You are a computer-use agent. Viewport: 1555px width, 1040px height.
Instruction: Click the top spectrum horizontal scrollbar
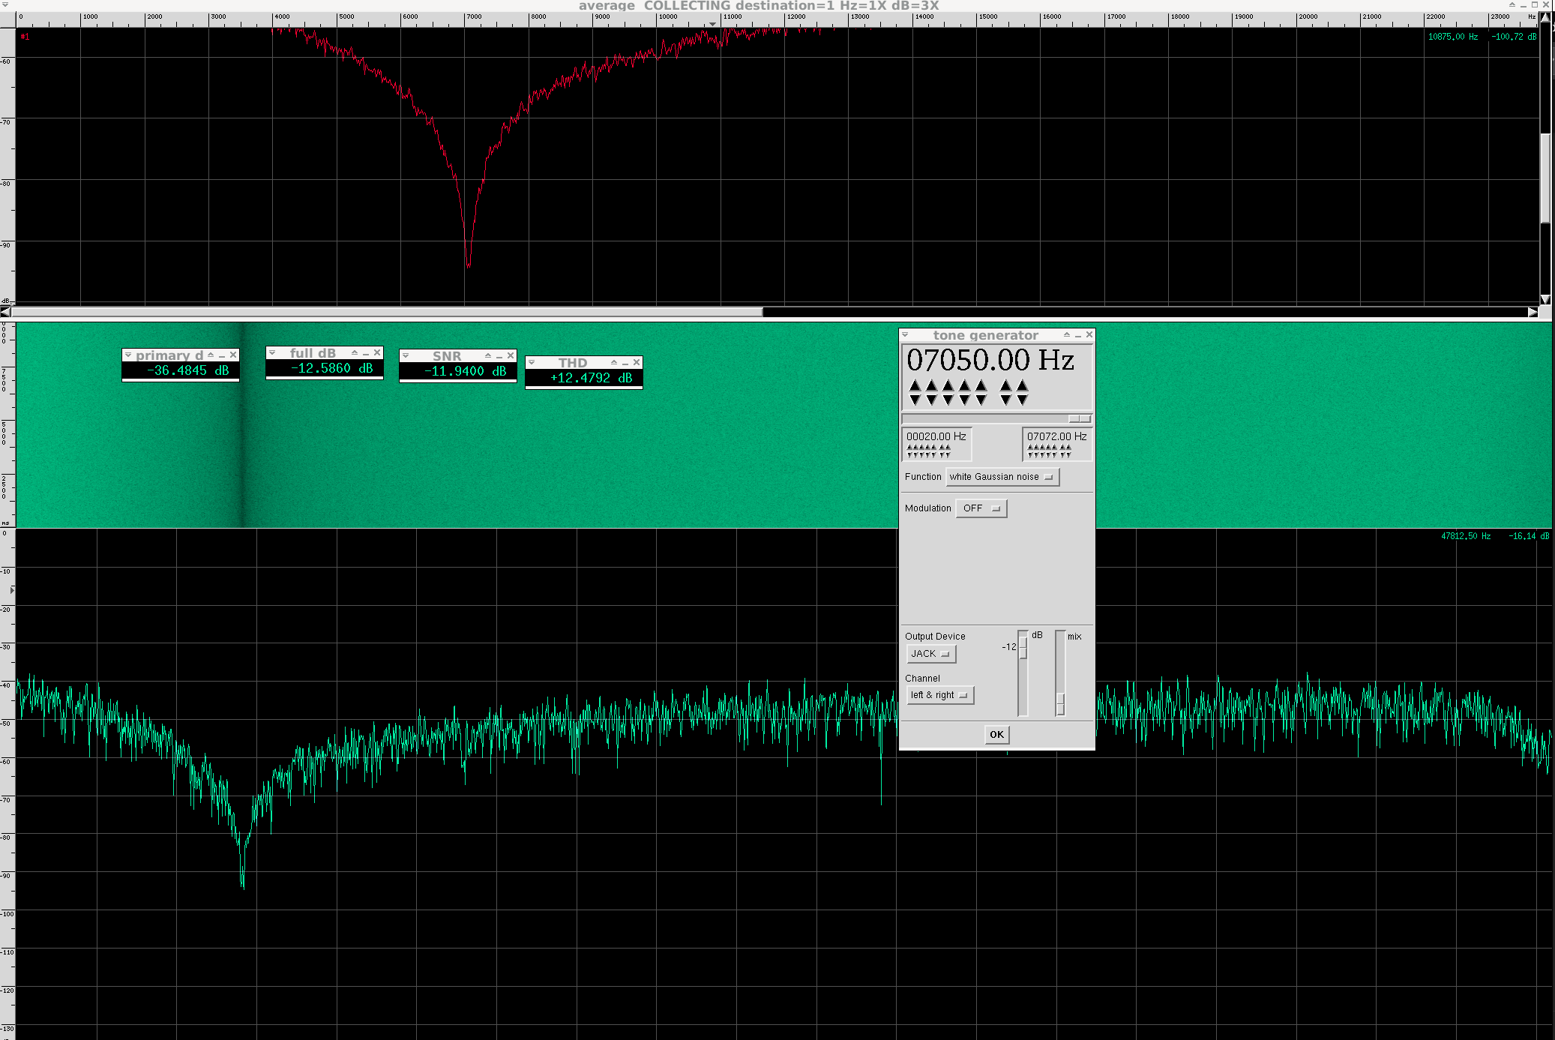click(387, 312)
